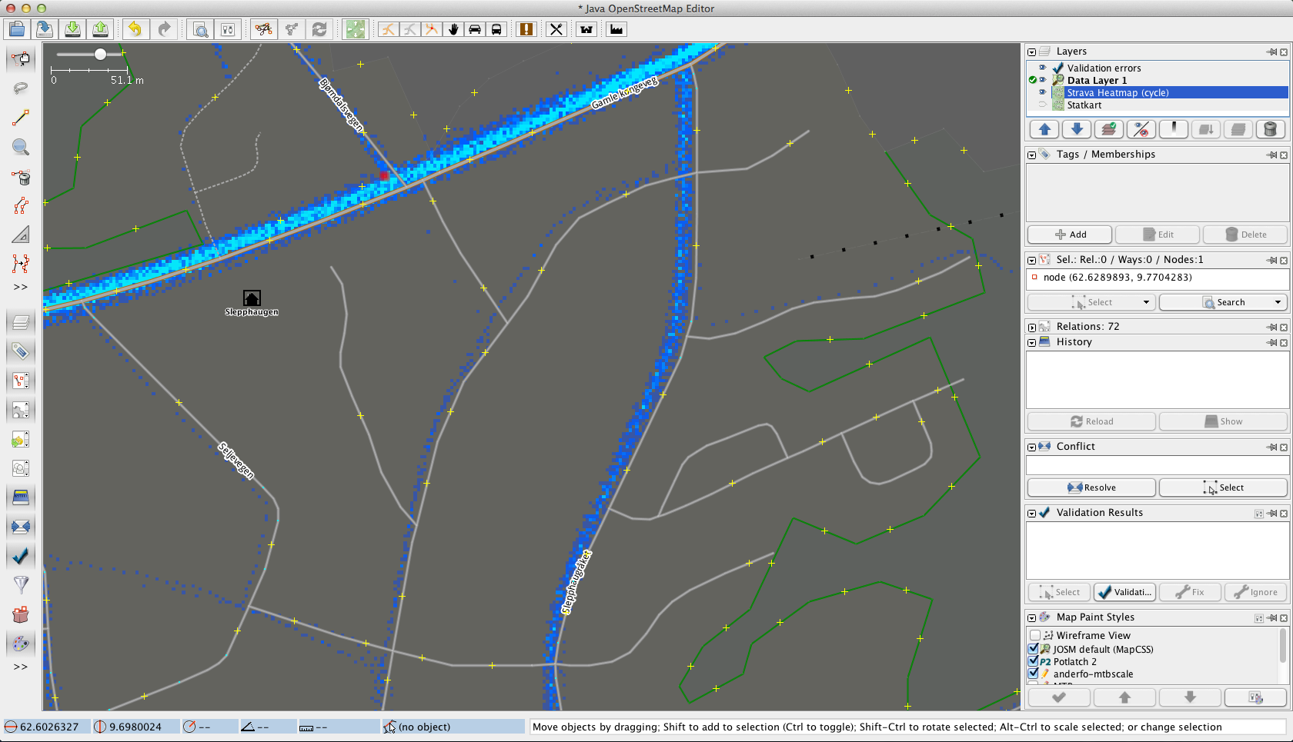Collapse the Tags / Memberships panel
Image resolution: width=1293 pixels, height=742 pixels.
click(1031, 155)
